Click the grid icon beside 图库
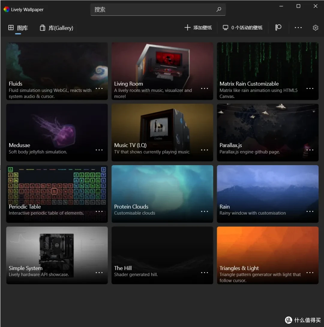324x327 pixels. [x=11, y=28]
